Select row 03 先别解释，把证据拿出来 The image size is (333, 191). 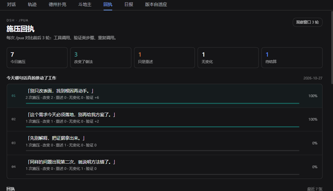pos(165,143)
